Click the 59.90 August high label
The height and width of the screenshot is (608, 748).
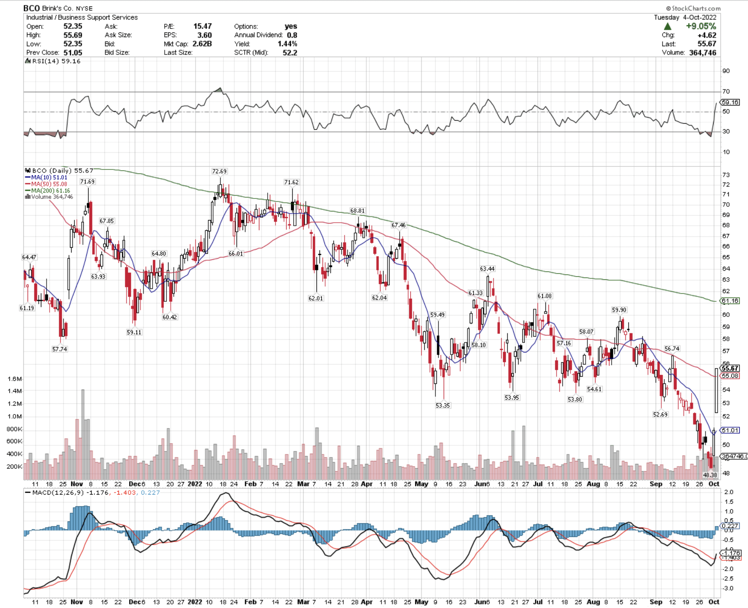(619, 310)
